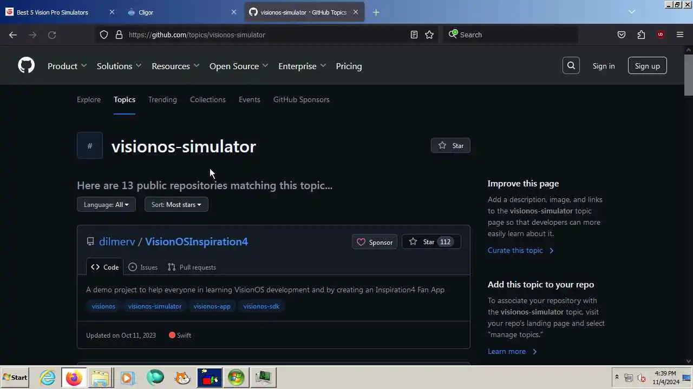Open a new tab with plus icon

point(376,12)
